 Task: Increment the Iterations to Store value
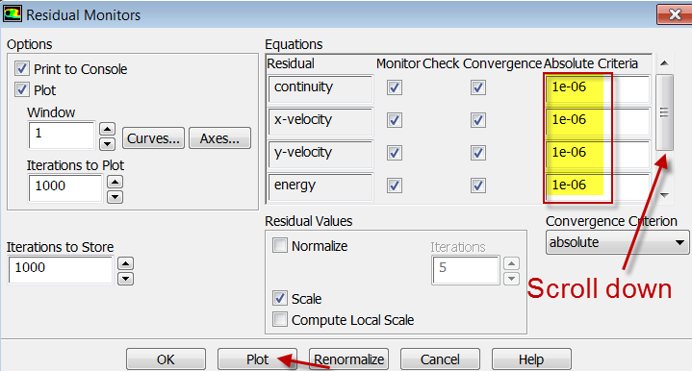click(126, 264)
